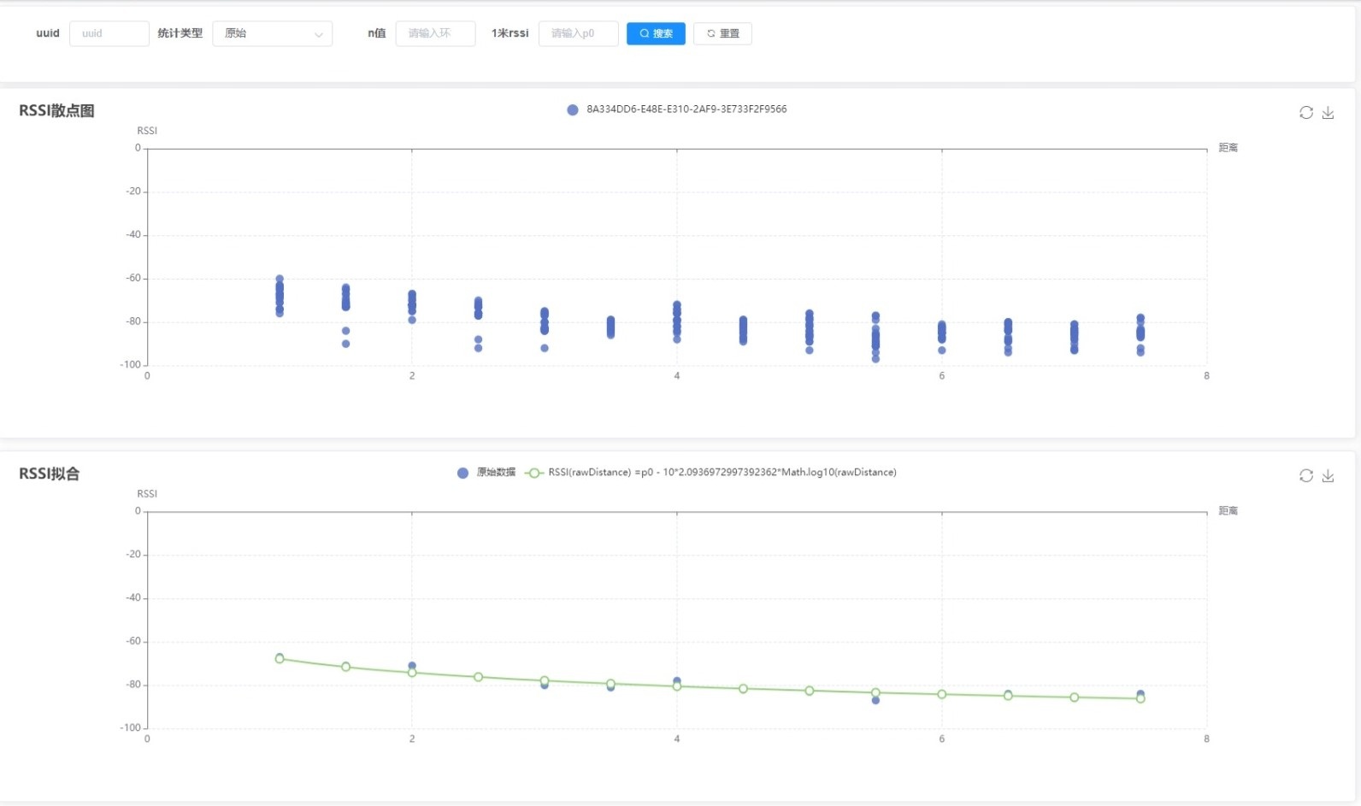The width and height of the screenshot is (1361, 806).
Task: Click the lowest scatter point at distance 3
Action: pyautogui.click(x=545, y=348)
